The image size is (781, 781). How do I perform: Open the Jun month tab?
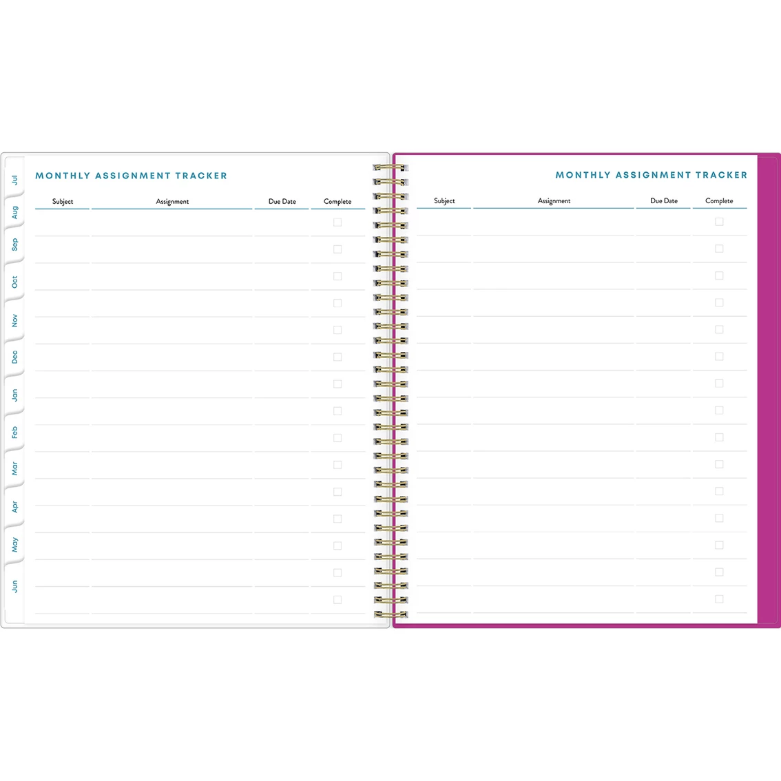(14, 586)
